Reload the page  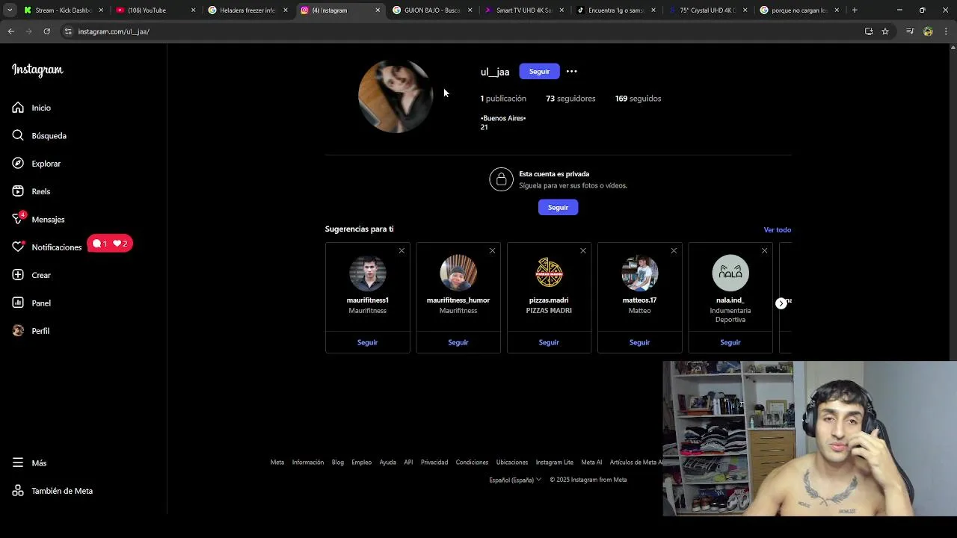[46, 31]
